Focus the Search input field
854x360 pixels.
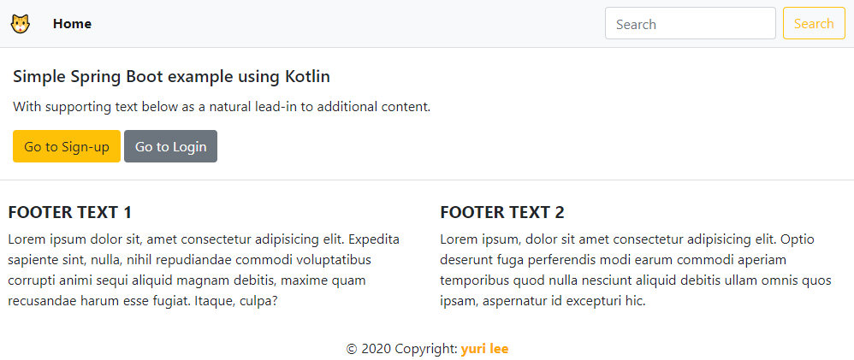tap(690, 23)
